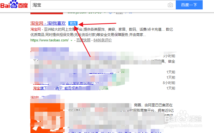Expand the green arrow beside taobao.com URL
This screenshot has width=214, height=133.
tap(71, 41)
